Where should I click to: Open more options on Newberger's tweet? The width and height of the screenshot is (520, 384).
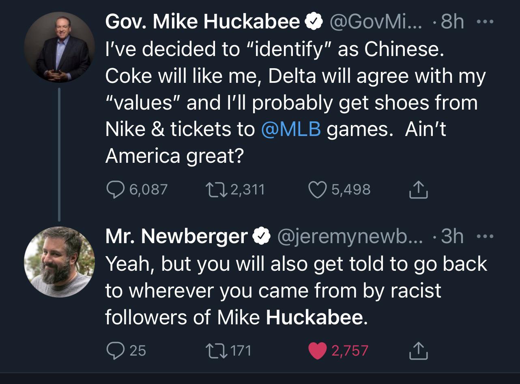485,236
